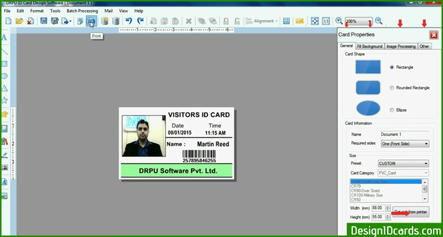The width and height of the screenshot is (443, 237).
Task: Click the fit-to-window icon
Action: click(315, 21)
